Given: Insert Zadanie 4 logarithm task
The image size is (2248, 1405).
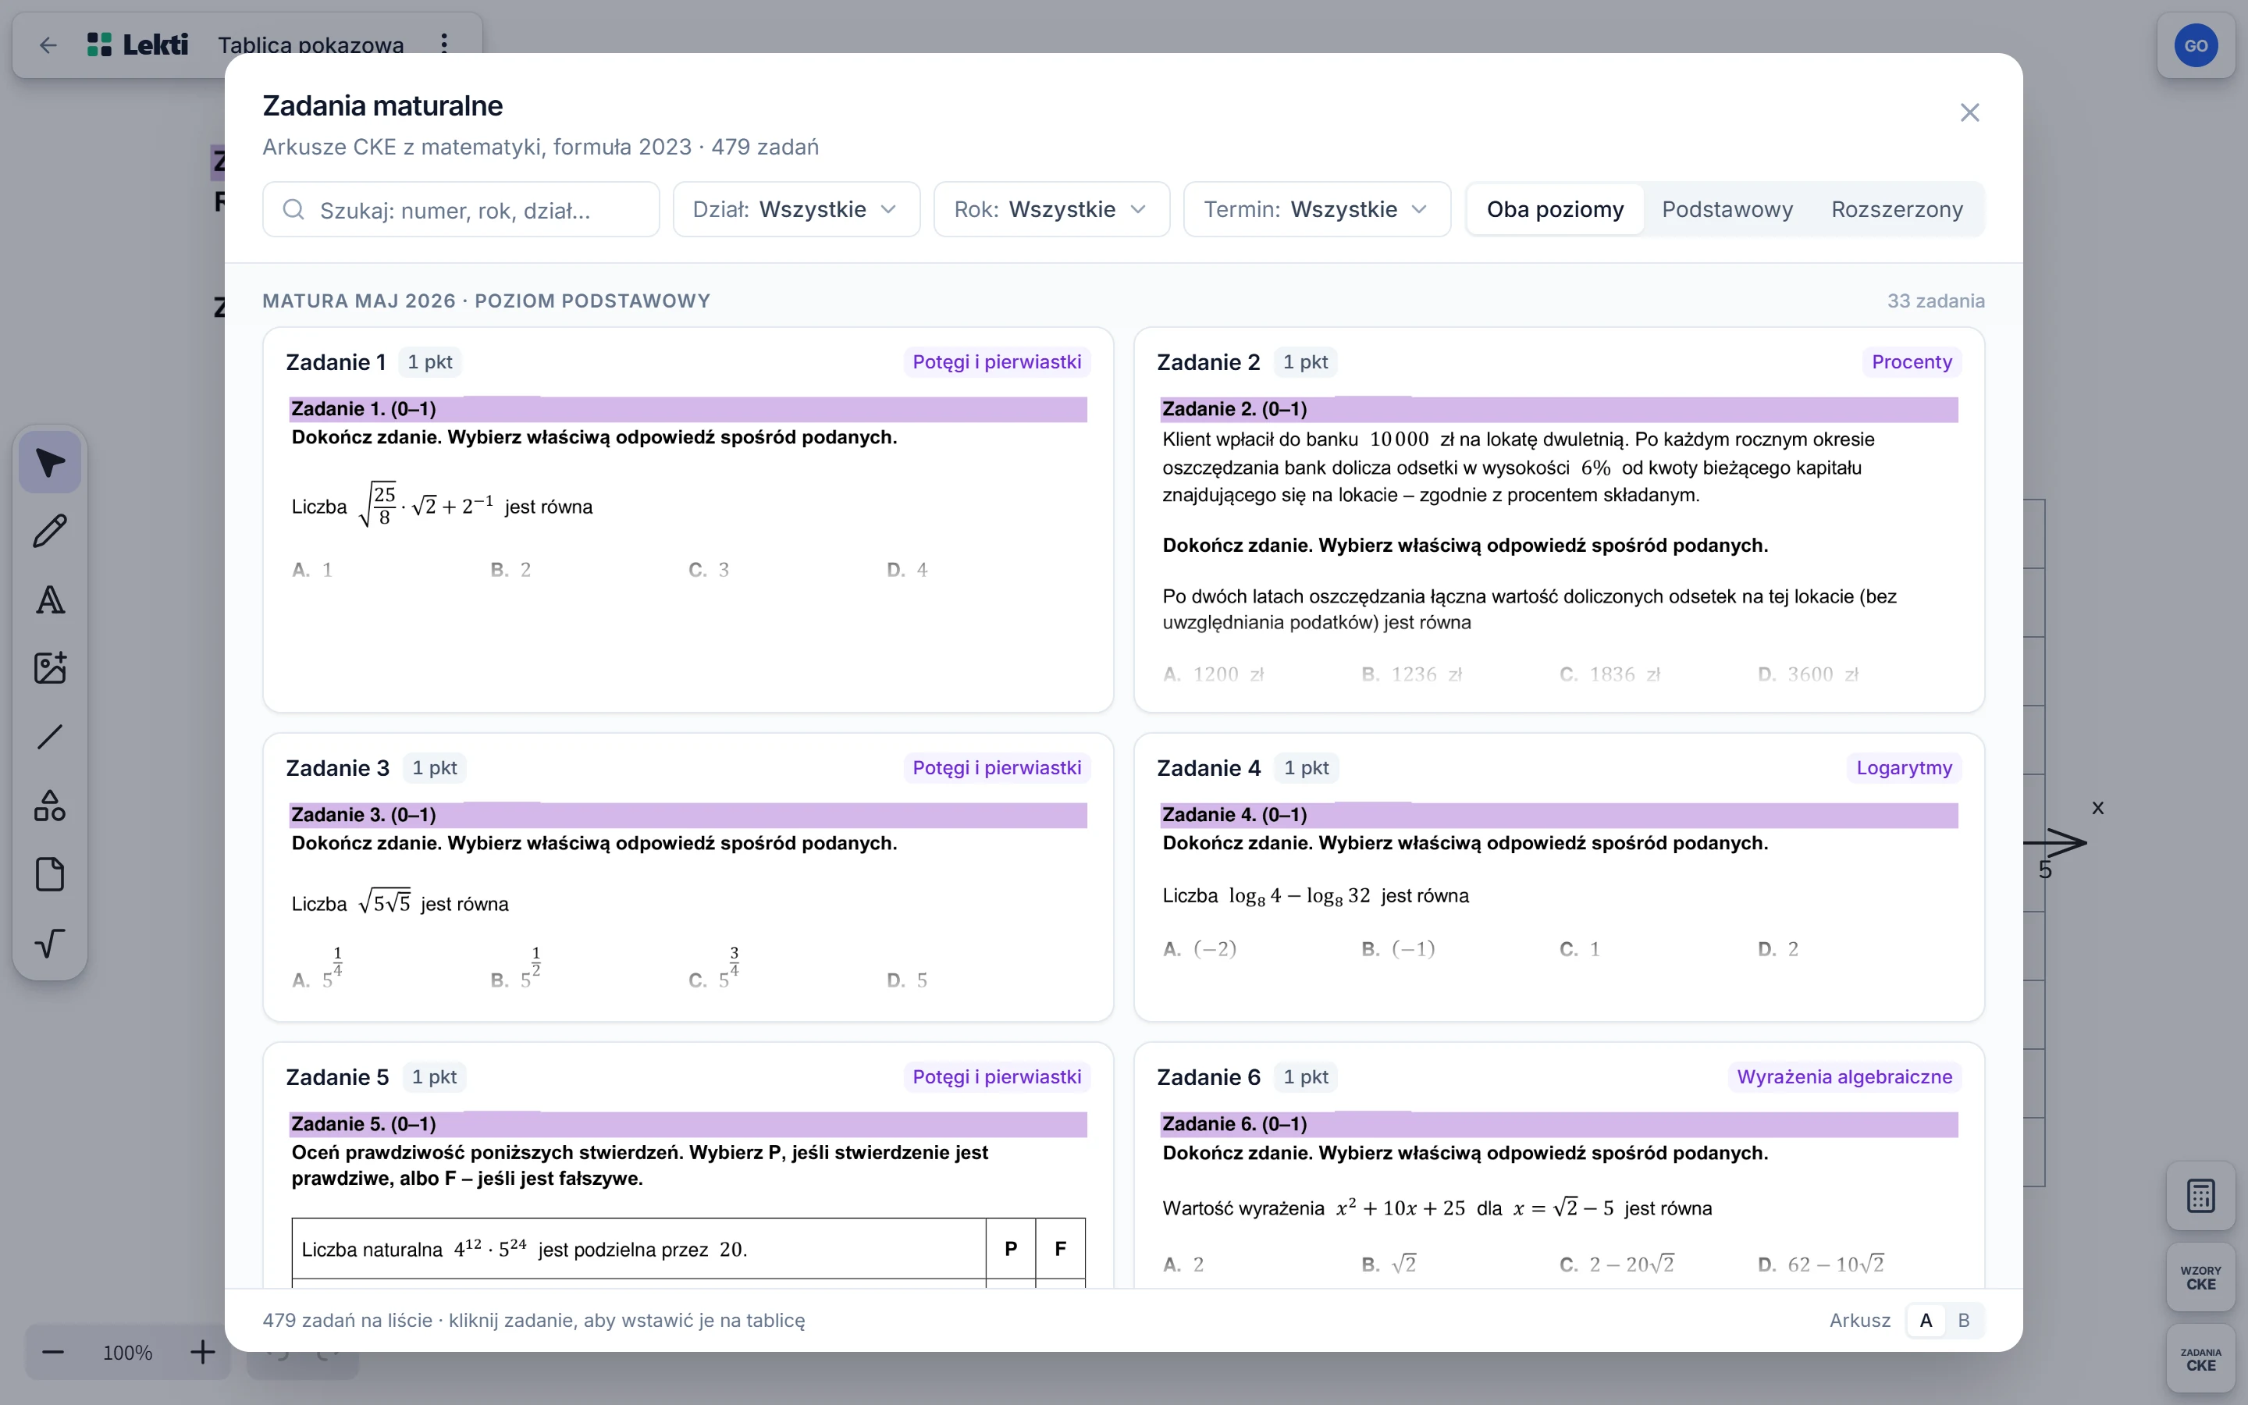Looking at the screenshot, I should click(x=1559, y=877).
